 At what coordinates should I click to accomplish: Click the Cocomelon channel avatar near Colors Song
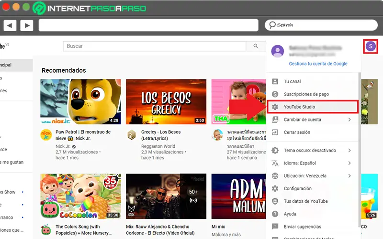pyautogui.click(x=46, y=229)
